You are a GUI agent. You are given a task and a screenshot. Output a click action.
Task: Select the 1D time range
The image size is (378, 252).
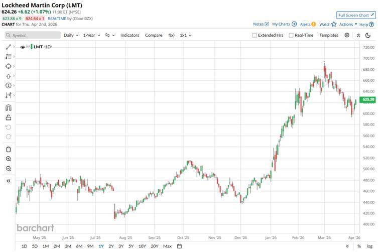pos(25,246)
